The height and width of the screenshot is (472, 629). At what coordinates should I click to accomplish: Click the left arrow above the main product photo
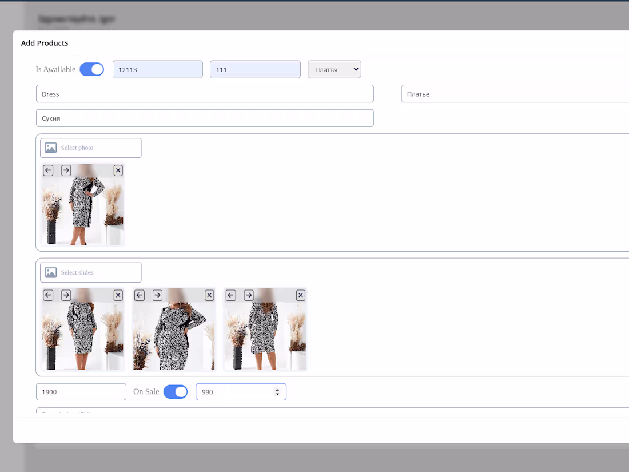[x=48, y=170]
